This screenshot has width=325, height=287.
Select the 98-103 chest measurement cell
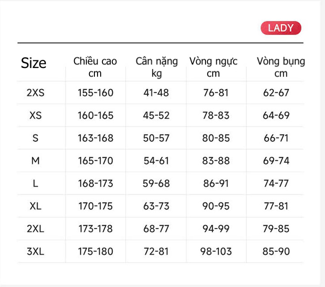pos(216,251)
